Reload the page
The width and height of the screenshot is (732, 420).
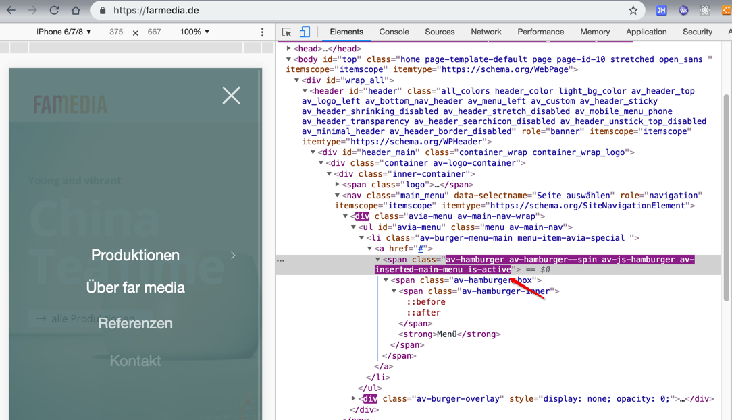click(54, 11)
